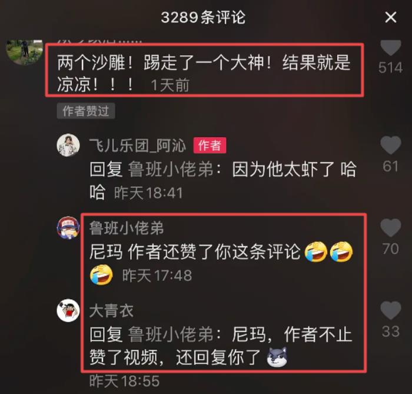Tap the red 作者 badge
The image size is (412, 394).
coord(210,145)
